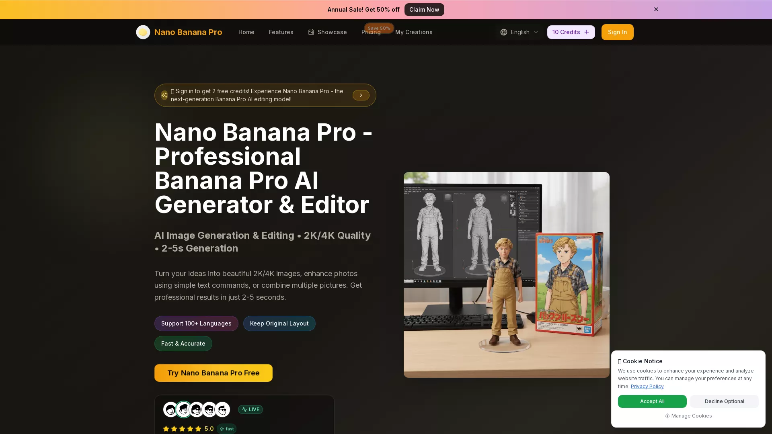Click the globe language icon
The width and height of the screenshot is (772, 434).
(x=503, y=32)
